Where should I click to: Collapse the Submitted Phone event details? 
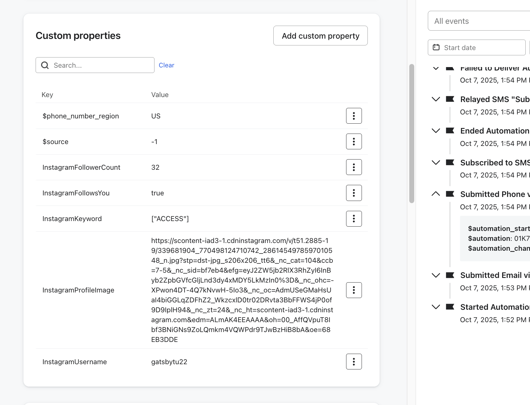pyautogui.click(x=436, y=194)
